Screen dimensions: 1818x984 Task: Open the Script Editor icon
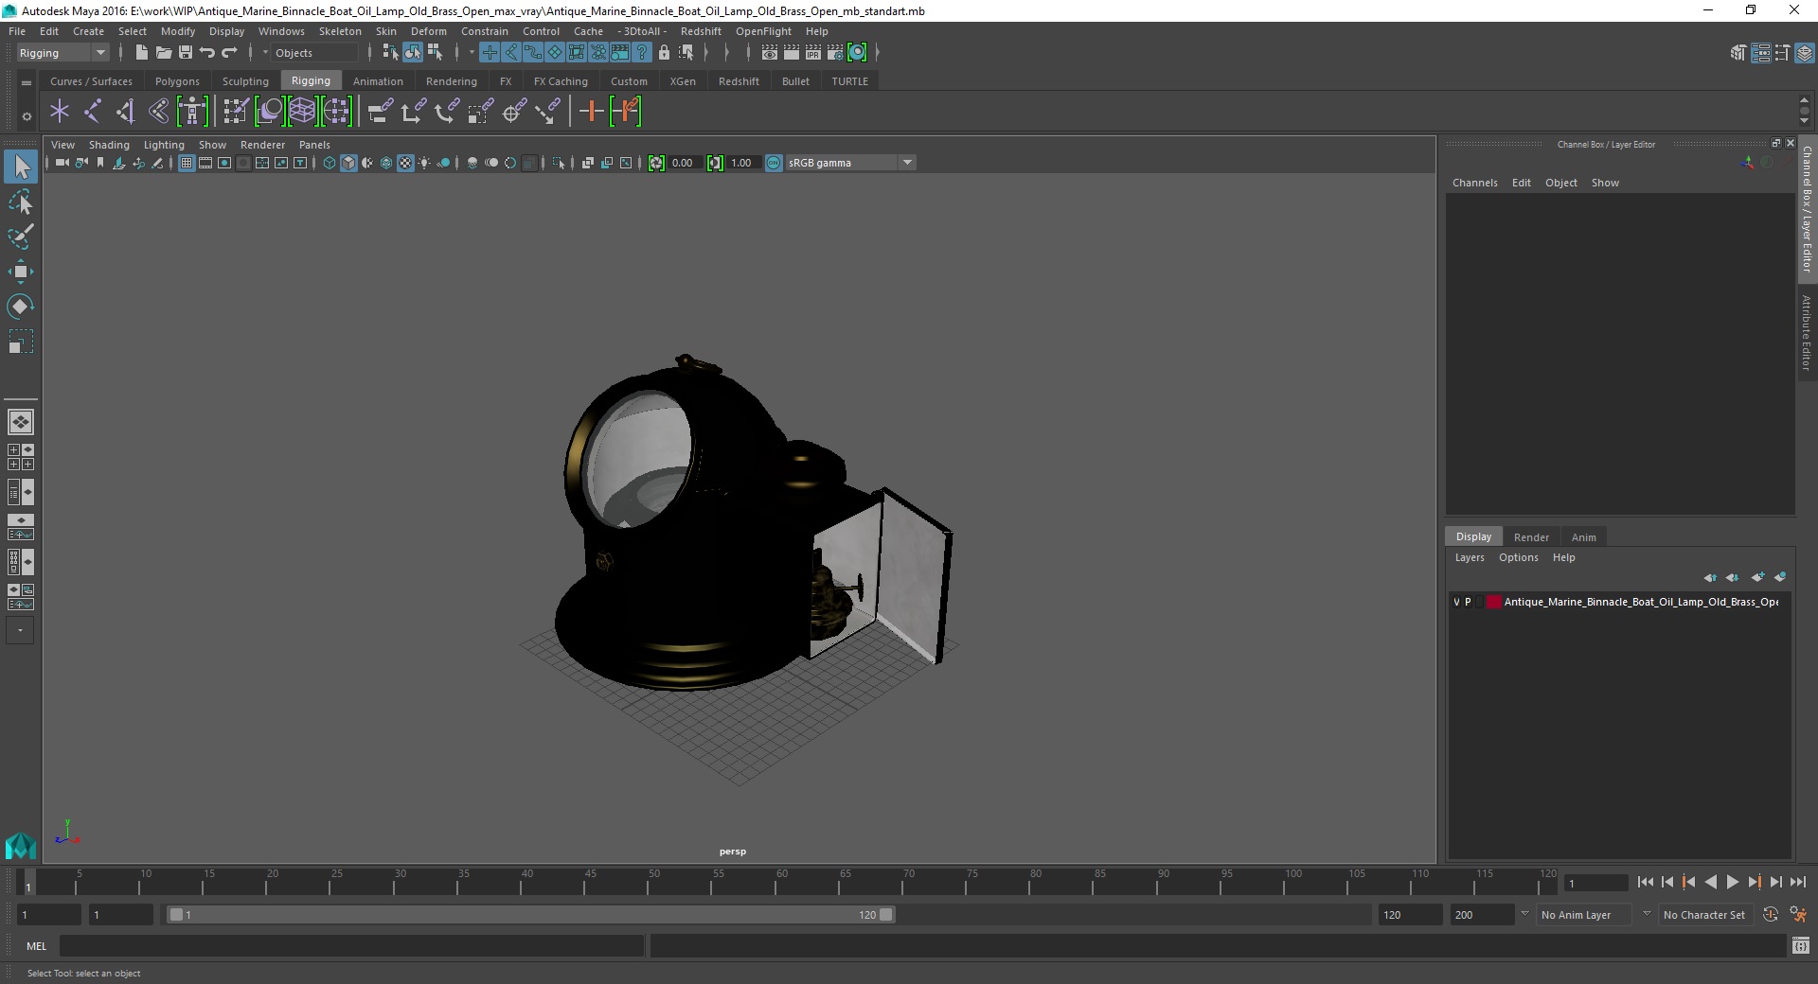(x=1801, y=946)
